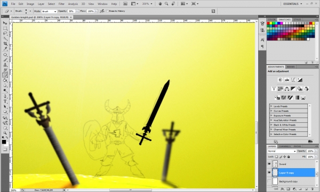Select the Path Selection tool
Image resolution: width=320 pixels, height=192 pixels.
coord(5,106)
